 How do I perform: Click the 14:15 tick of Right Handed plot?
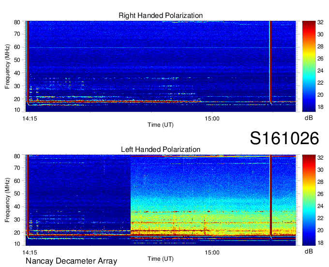point(30,119)
